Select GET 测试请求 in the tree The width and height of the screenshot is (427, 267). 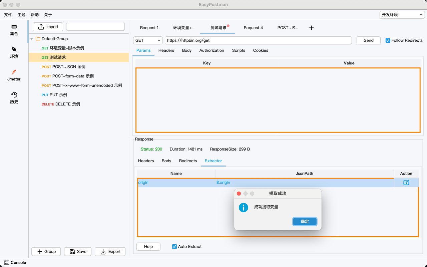pyautogui.click(x=78, y=57)
